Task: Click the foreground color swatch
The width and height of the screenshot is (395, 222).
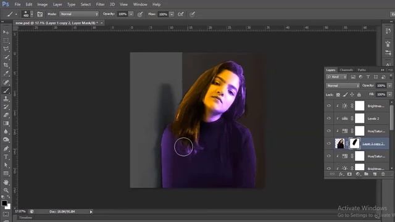Action: click(x=4, y=203)
